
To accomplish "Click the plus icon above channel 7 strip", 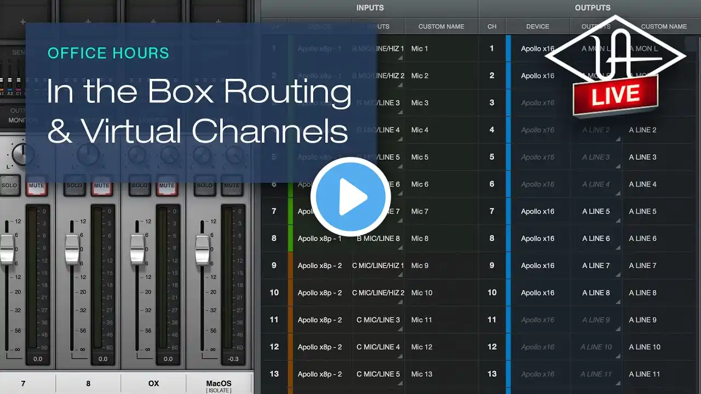I will 23,22.
